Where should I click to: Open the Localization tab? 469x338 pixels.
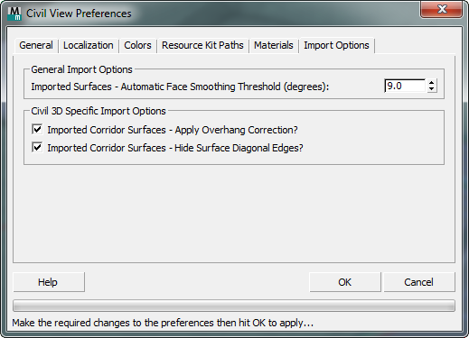click(x=89, y=45)
